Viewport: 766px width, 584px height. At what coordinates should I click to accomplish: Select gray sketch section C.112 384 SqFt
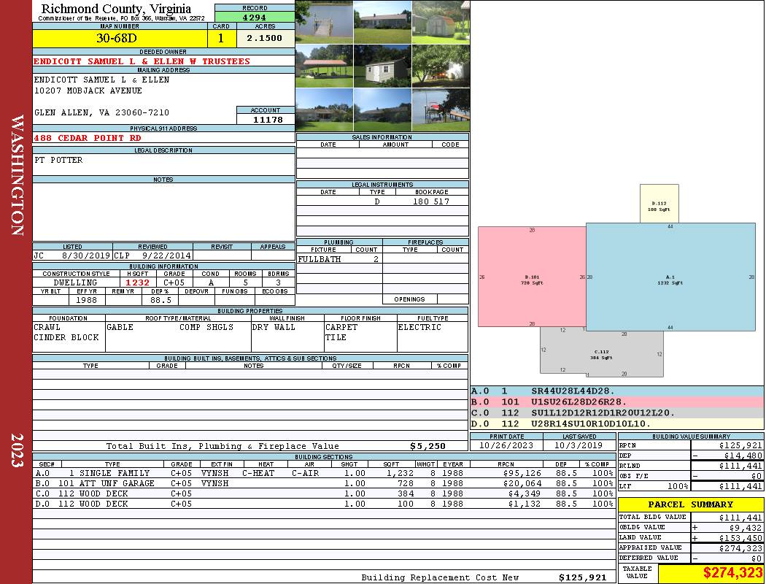coord(602,353)
